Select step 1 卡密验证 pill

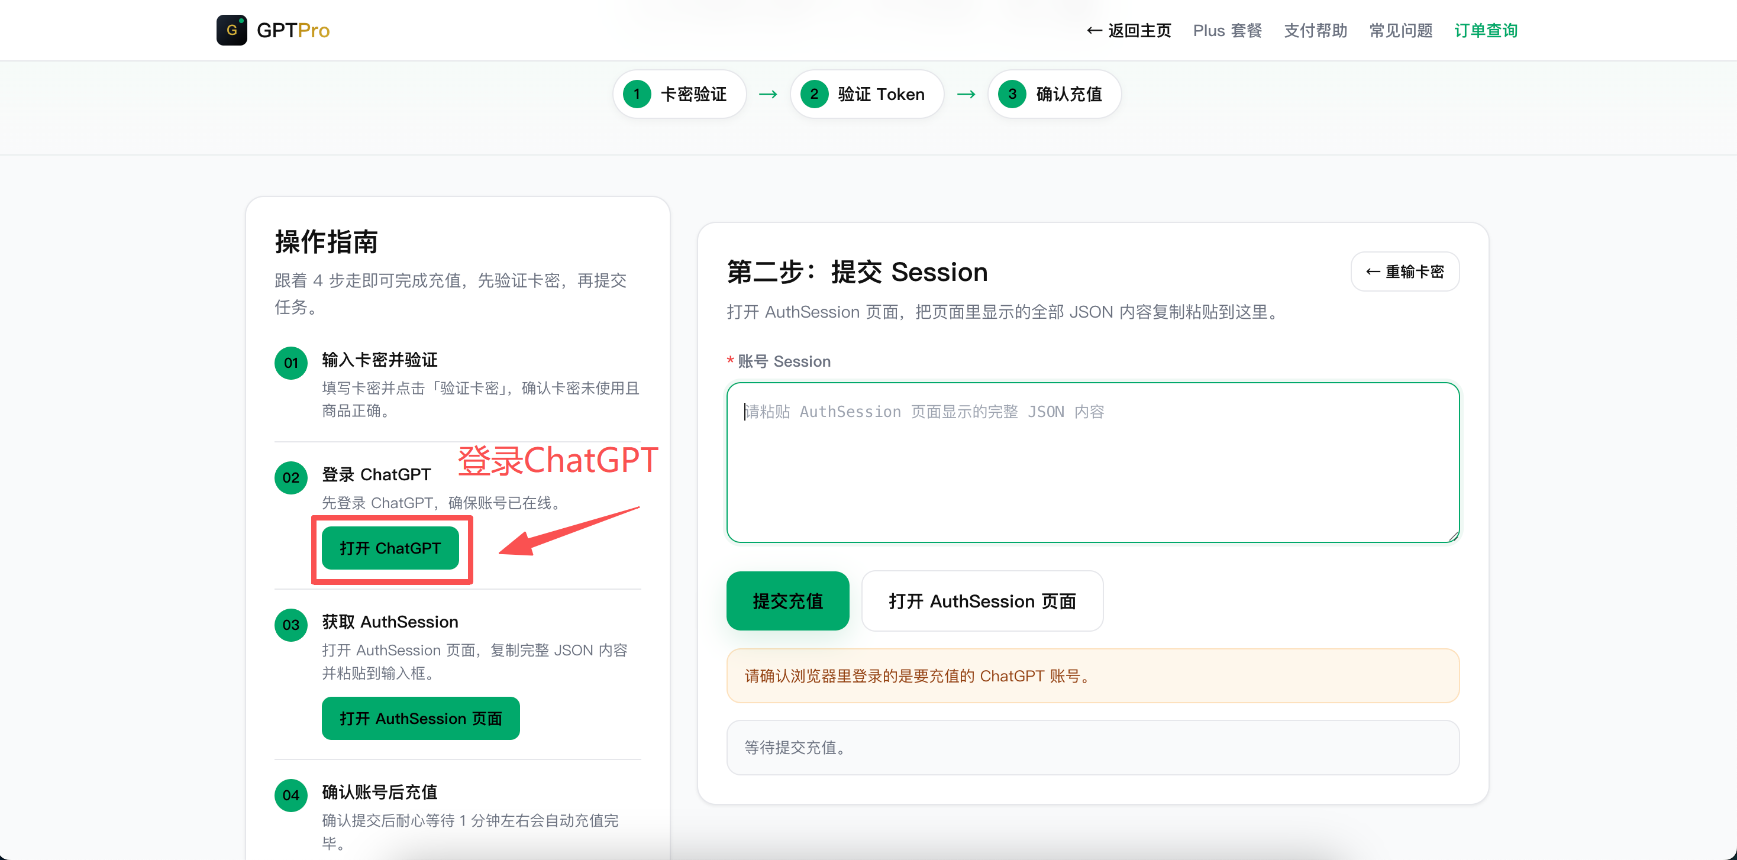click(679, 93)
